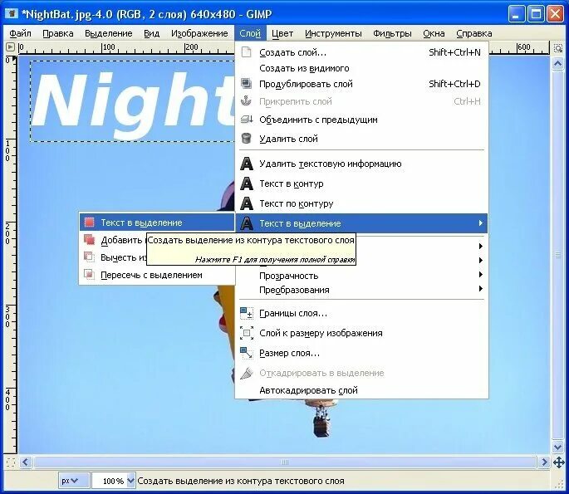Expand the Текст в выделение submenu arrow

point(480,223)
